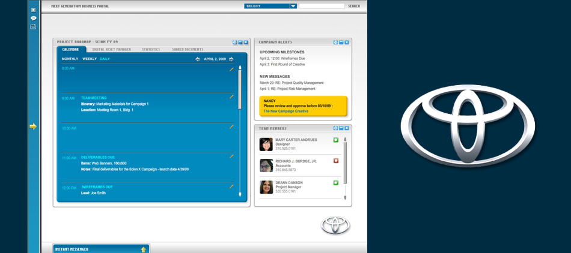Switch calendar to Weekly view
571x253 pixels.
point(90,59)
